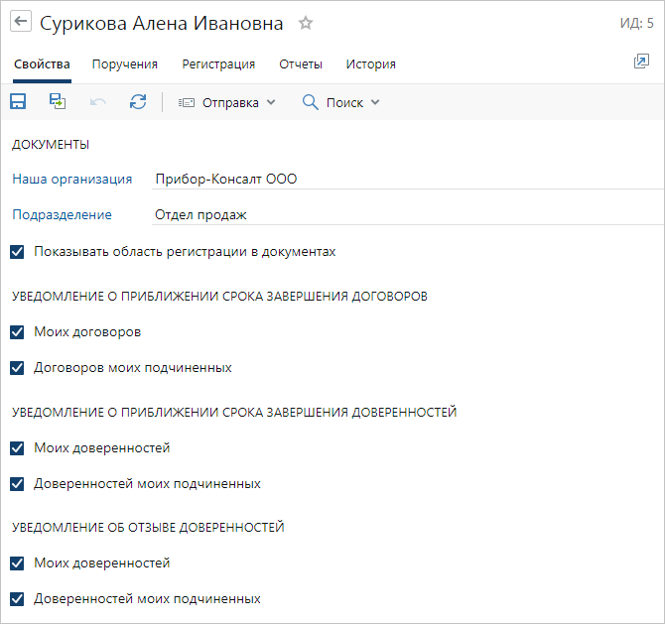
Task: Add card to favorites with star icon
Action: [x=306, y=24]
